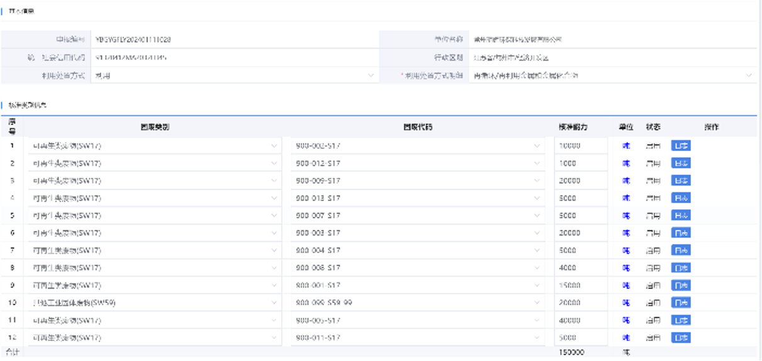Click the blue button in row 12
The image size is (762, 361).
pos(681,338)
